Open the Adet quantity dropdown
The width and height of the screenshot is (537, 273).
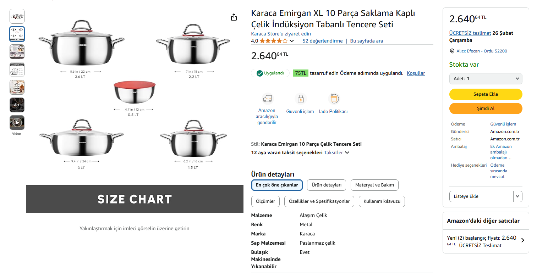[486, 78]
